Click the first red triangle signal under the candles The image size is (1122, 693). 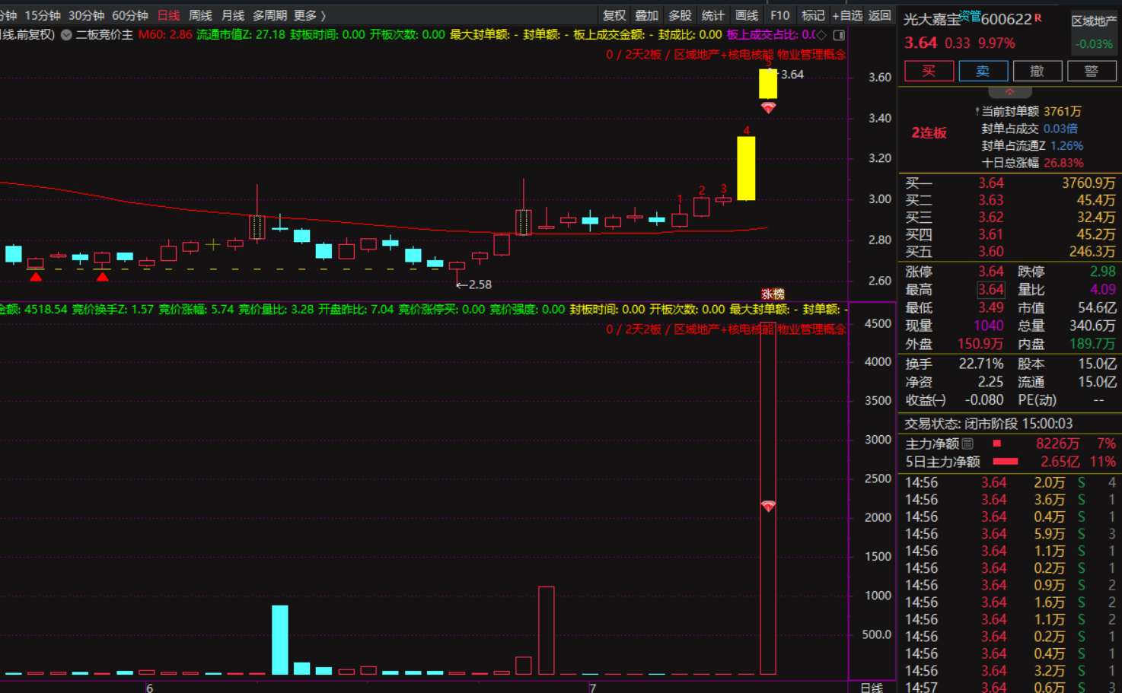(36, 277)
